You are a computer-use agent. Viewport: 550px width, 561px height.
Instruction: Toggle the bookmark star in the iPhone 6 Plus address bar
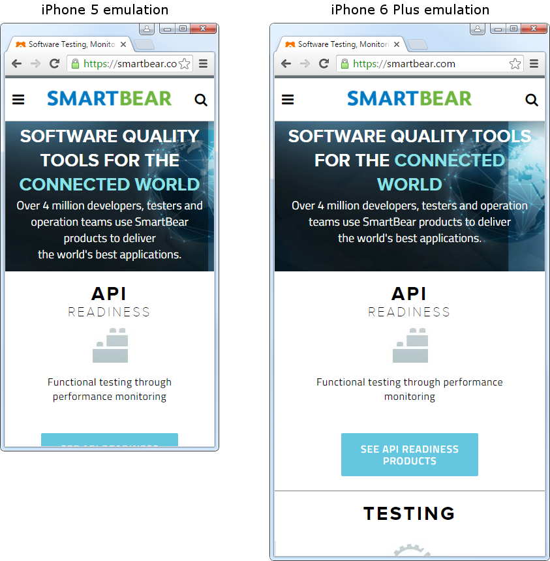pyautogui.click(x=515, y=63)
